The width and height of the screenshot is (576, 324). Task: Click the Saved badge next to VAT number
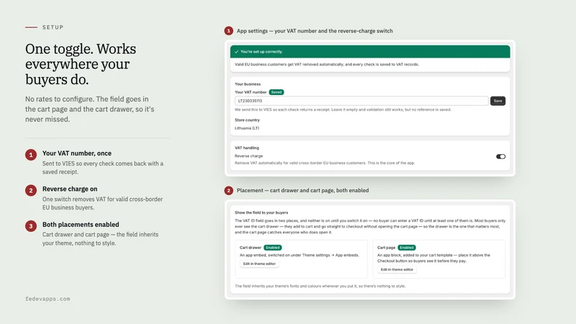[x=276, y=92]
